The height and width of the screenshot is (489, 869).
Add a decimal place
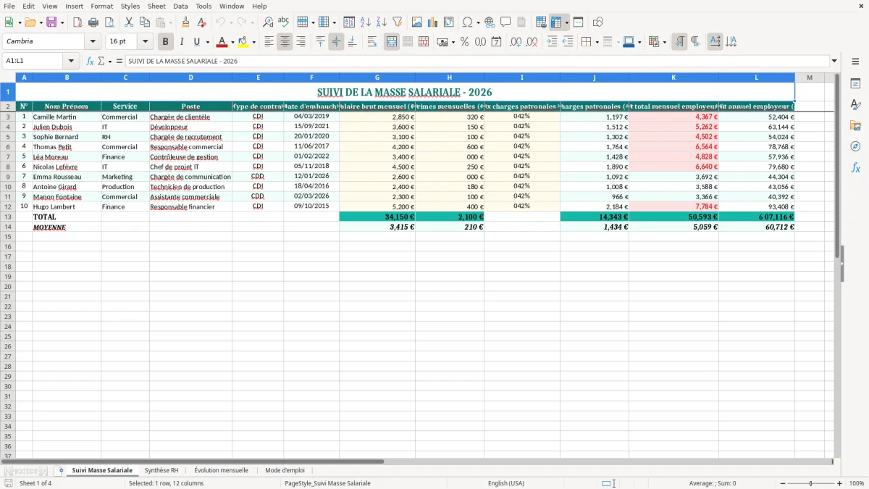pos(516,42)
